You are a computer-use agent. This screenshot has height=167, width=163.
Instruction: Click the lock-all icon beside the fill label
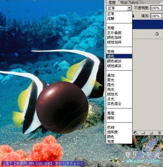point(133,16)
